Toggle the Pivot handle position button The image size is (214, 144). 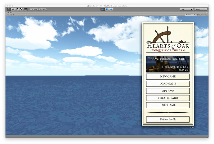click(x=34, y=9)
